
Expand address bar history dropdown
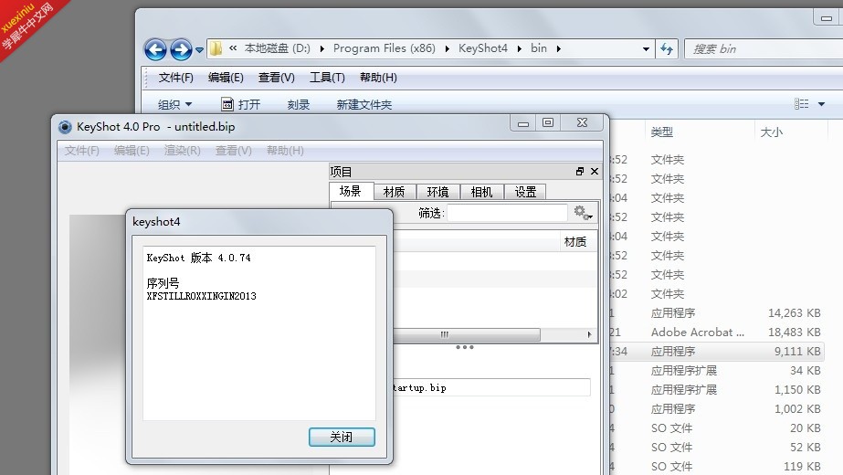tap(646, 49)
